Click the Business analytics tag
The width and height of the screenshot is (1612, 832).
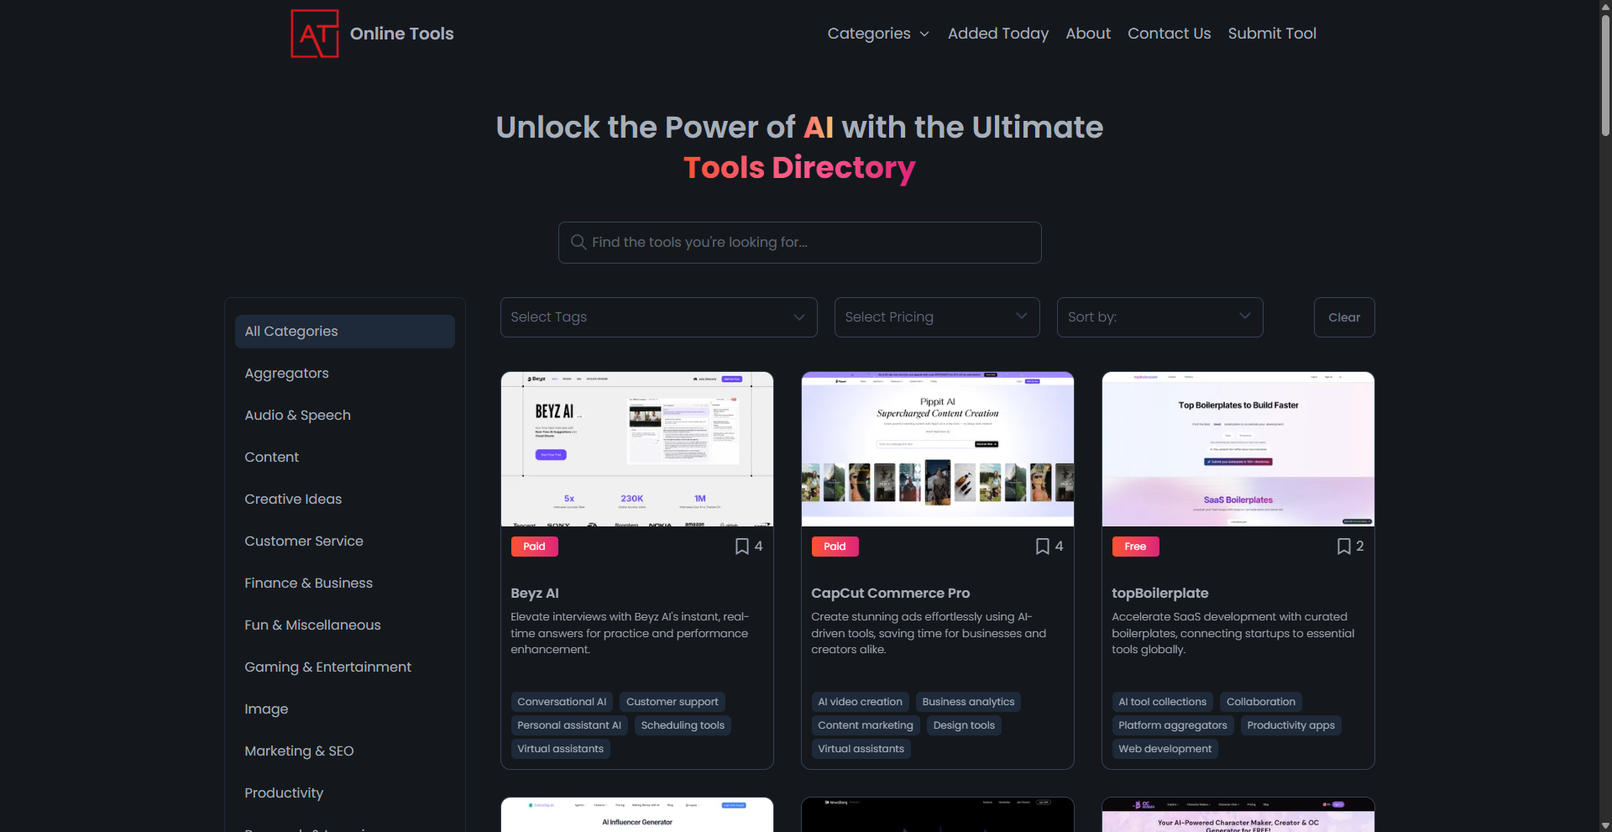click(968, 702)
